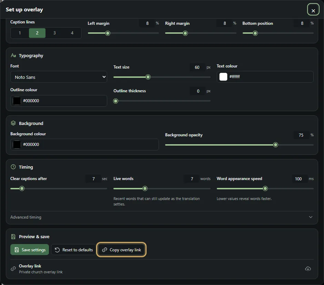Edit the Clear captions after seconds value
The width and height of the screenshot is (324, 285).
pos(93,179)
